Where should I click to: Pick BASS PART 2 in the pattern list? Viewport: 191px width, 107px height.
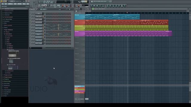click(x=80, y=92)
